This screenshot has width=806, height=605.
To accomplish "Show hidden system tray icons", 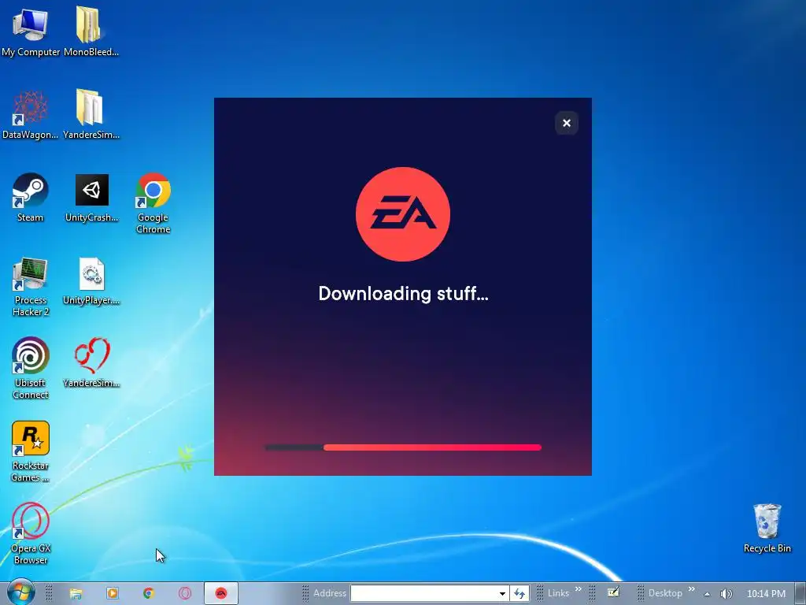I will coord(708,594).
